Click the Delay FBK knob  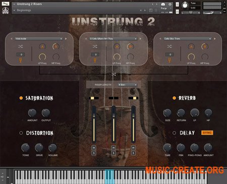[x=181, y=148]
